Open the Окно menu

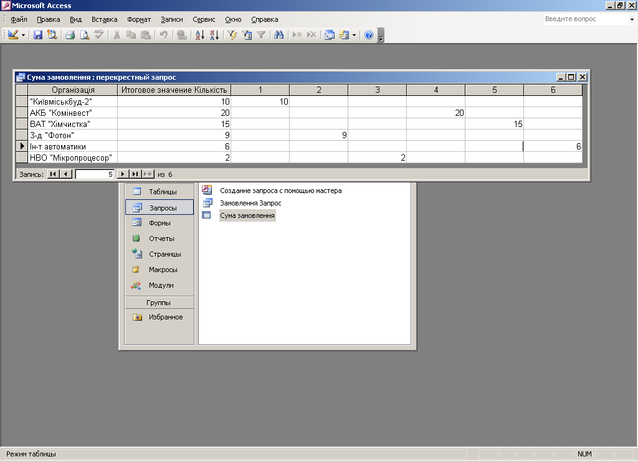point(233,19)
